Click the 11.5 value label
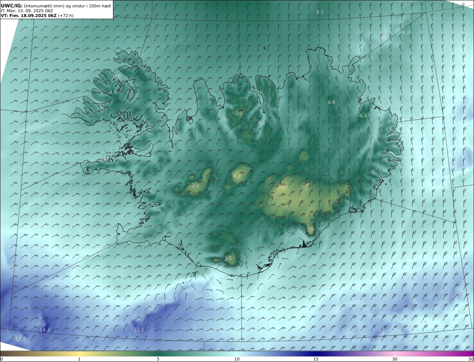 pos(21,339)
